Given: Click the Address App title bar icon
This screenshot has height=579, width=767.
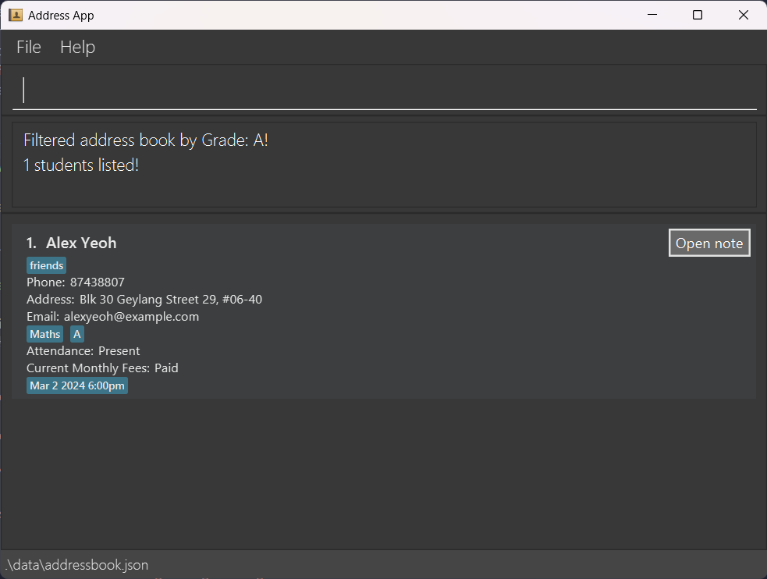Looking at the screenshot, I should (16, 15).
